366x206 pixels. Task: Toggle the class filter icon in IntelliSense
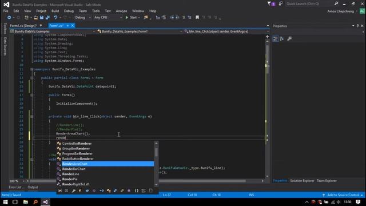click(x=109, y=191)
